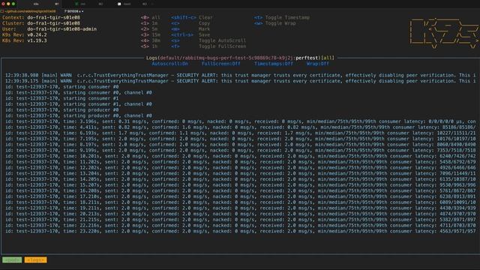This screenshot has width=480, height=270.
Task: Click the K9s Rev value v0.24.2
Action: click(x=37, y=35)
